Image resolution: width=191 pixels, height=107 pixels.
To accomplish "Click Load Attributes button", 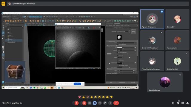I will click(x=122, y=83).
